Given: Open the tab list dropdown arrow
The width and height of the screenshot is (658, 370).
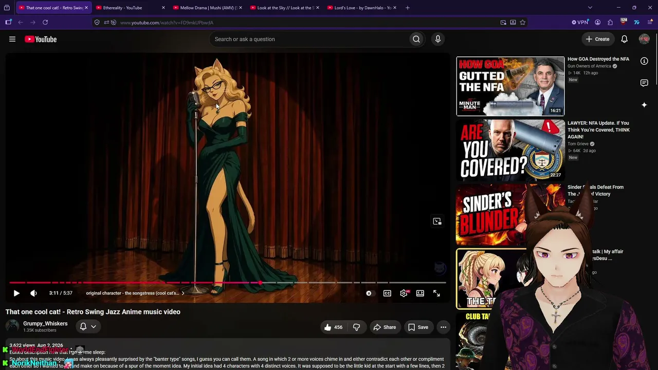Looking at the screenshot, I should click(590, 8).
